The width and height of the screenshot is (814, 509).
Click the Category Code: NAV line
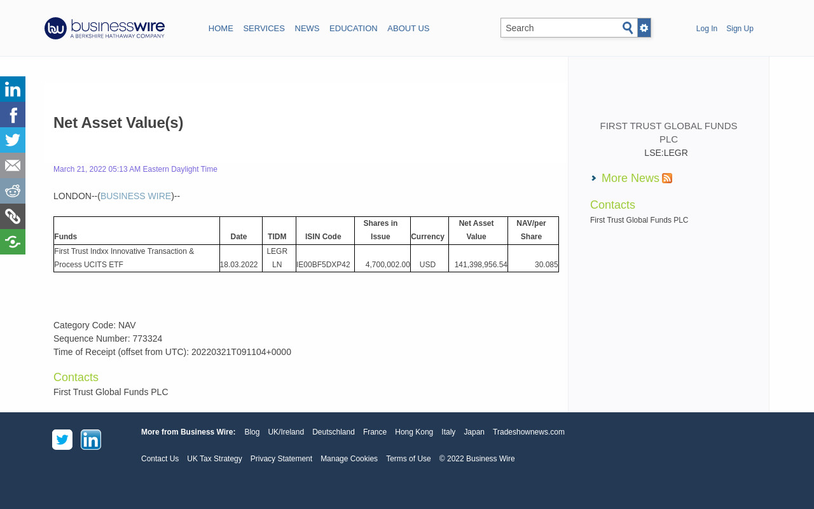pyautogui.click(x=95, y=325)
